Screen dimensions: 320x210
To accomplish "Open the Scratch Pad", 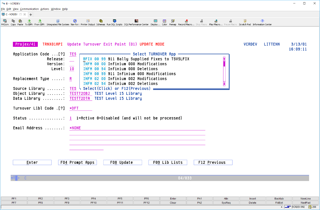I will [245, 22].
